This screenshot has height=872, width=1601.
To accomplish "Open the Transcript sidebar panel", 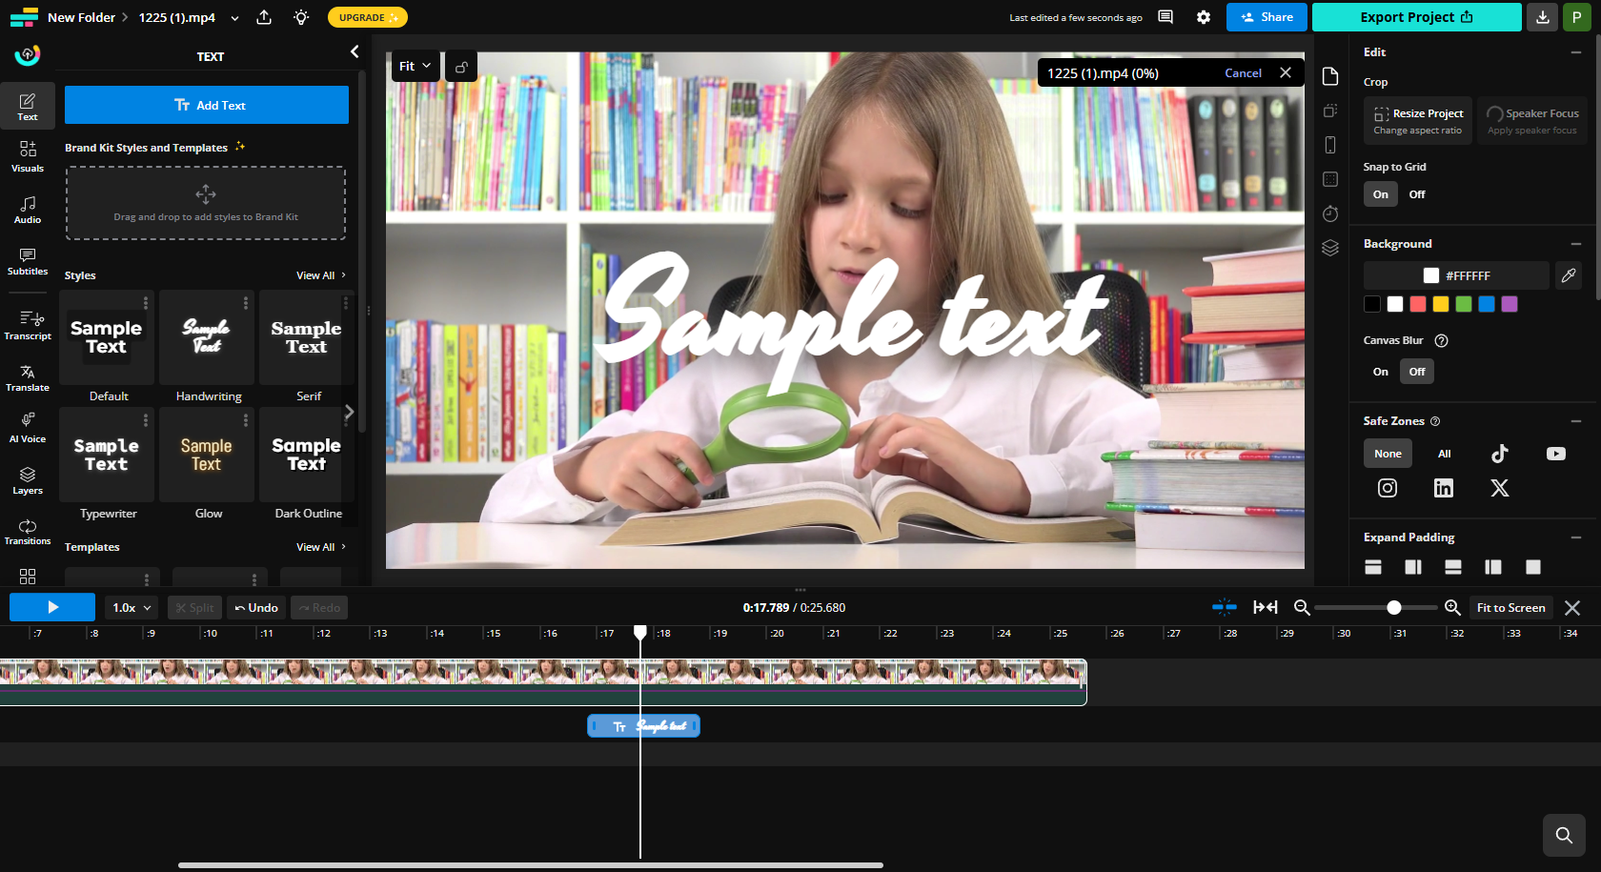I will (x=28, y=324).
